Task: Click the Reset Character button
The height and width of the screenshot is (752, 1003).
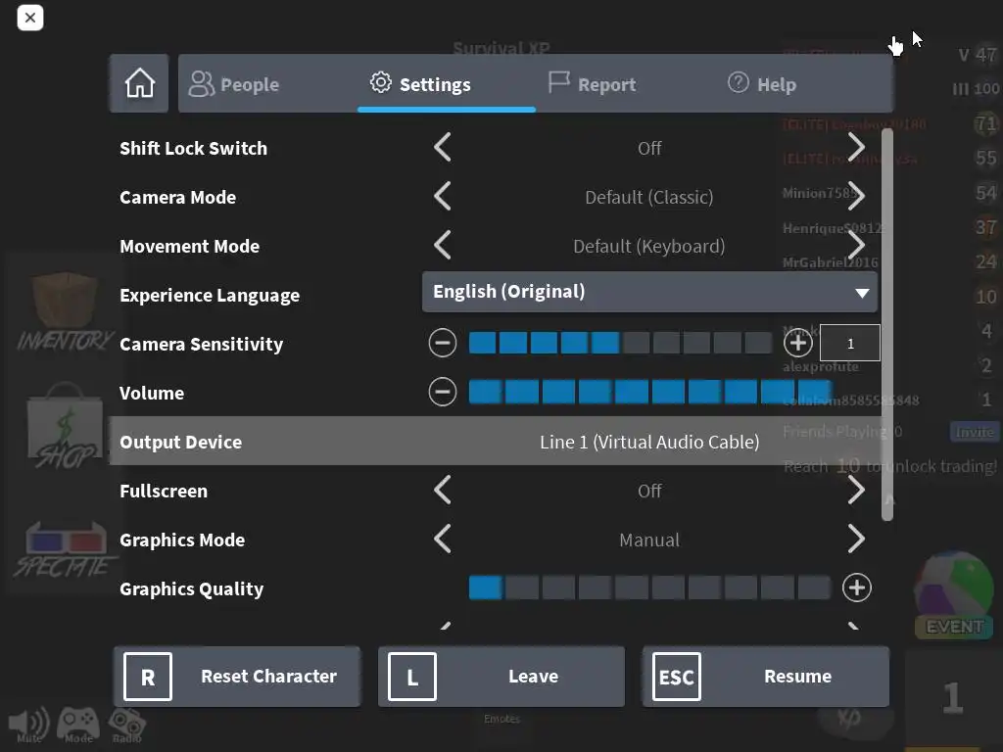Action: [237, 677]
